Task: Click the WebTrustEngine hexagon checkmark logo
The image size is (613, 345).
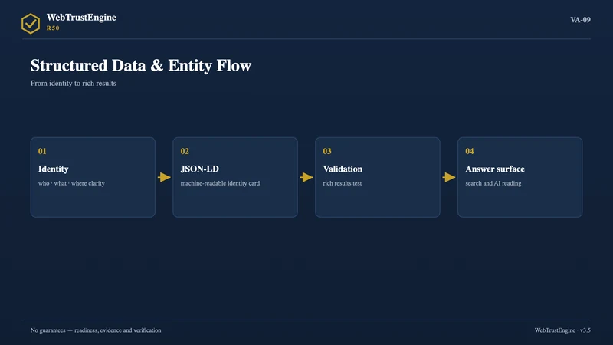Action: click(31, 24)
